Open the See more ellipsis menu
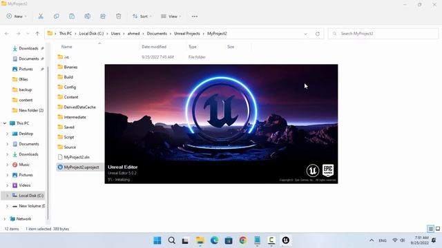This screenshot has width=442, height=248. click(x=195, y=17)
